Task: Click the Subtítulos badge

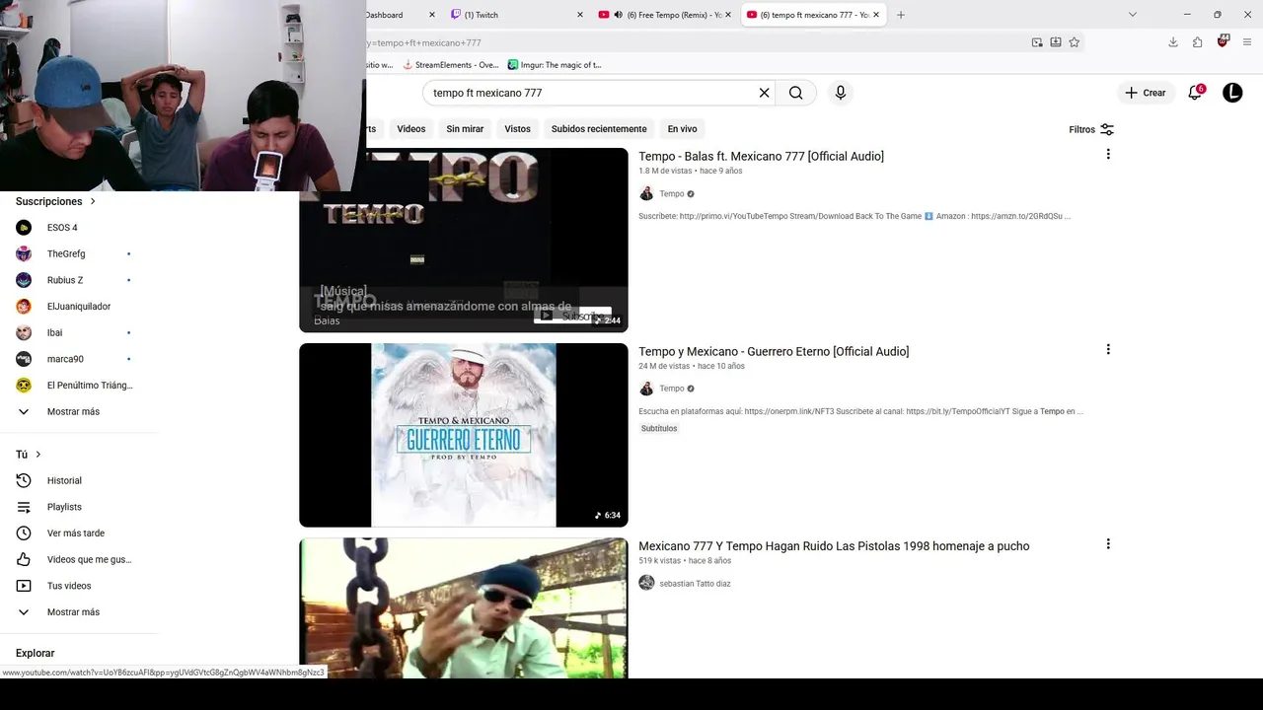Action: click(x=659, y=429)
